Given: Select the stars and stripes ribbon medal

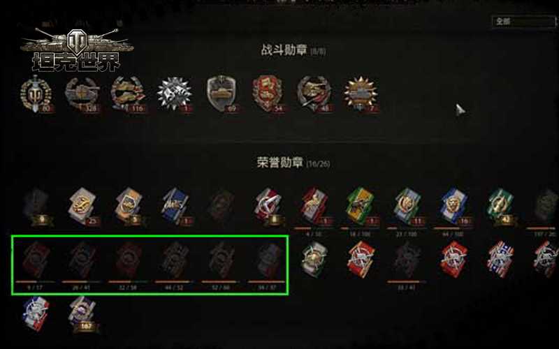Looking at the screenshot, I should click(500, 259).
